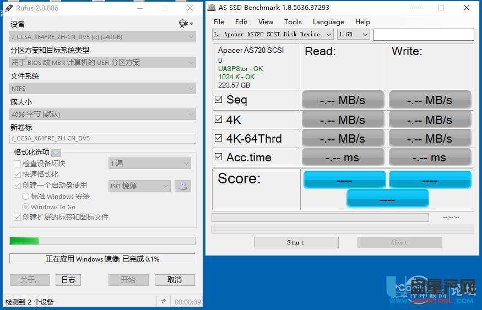Open partition scheme dropdown in Rufus
482x310 pixels.
[102, 63]
